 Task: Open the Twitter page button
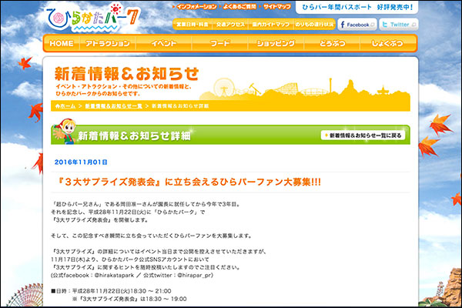(399, 25)
